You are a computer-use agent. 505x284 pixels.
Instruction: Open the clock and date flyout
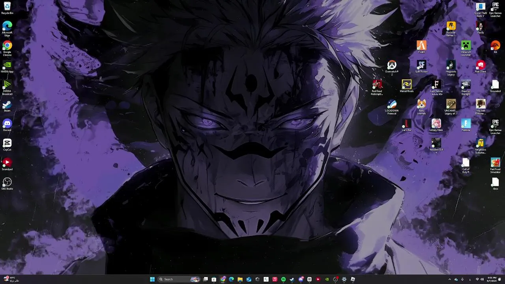(492, 279)
